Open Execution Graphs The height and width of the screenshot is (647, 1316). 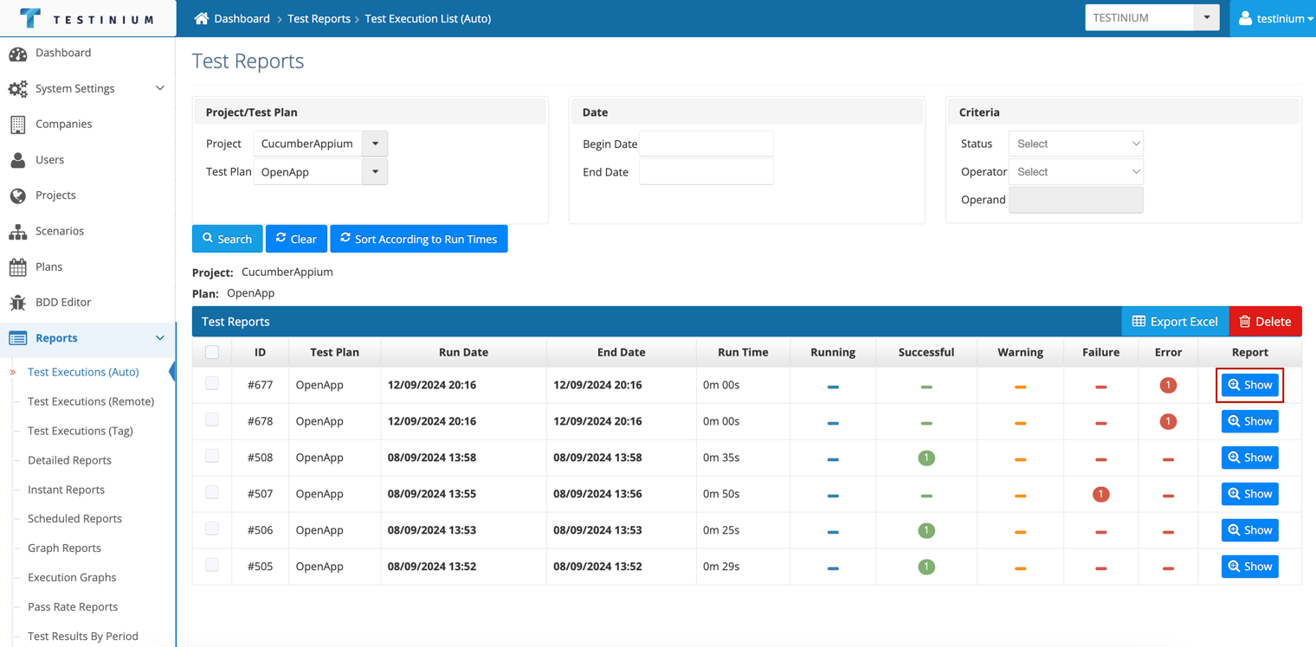(72, 578)
